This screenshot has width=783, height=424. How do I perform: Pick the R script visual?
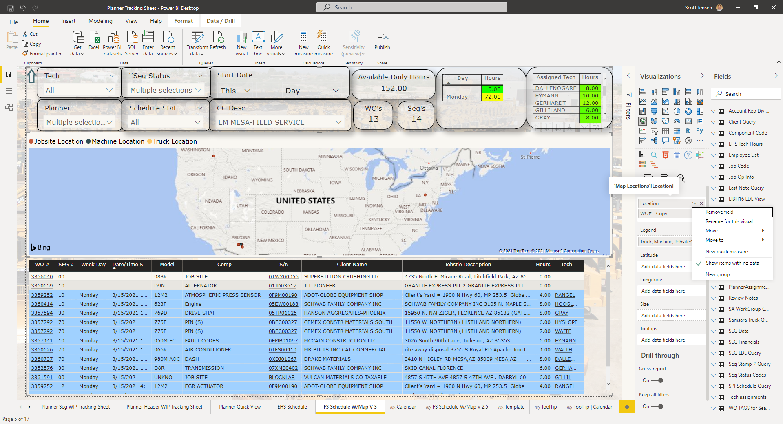coord(688,131)
